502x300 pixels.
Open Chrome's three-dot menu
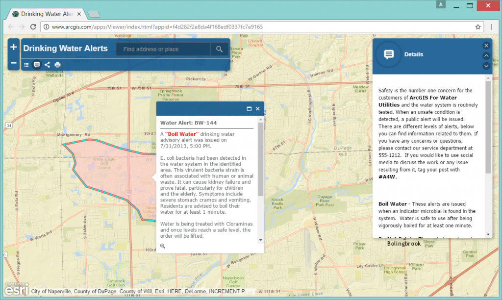click(x=492, y=27)
